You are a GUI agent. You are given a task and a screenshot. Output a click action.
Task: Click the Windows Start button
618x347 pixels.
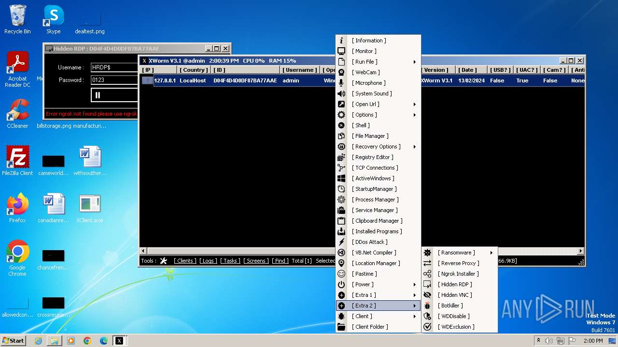pyautogui.click(x=13, y=340)
